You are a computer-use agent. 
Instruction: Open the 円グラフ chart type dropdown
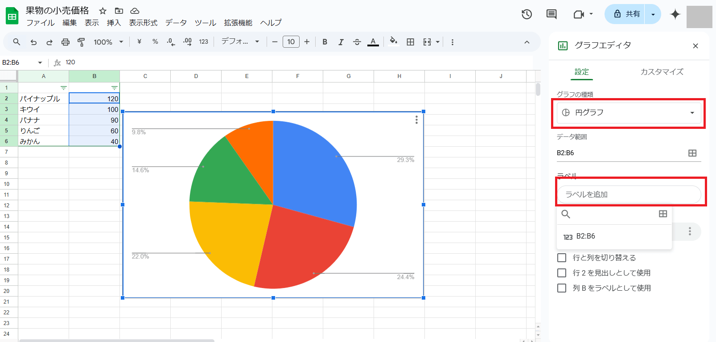(629, 113)
